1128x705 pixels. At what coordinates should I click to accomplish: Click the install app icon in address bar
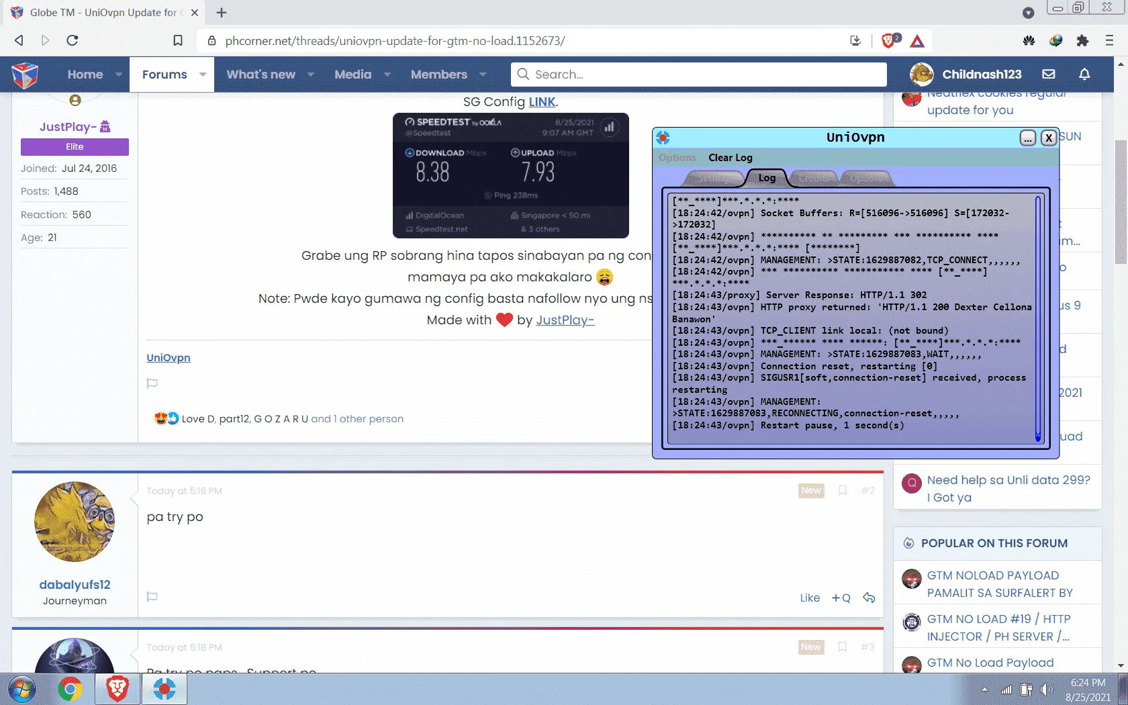coord(855,41)
